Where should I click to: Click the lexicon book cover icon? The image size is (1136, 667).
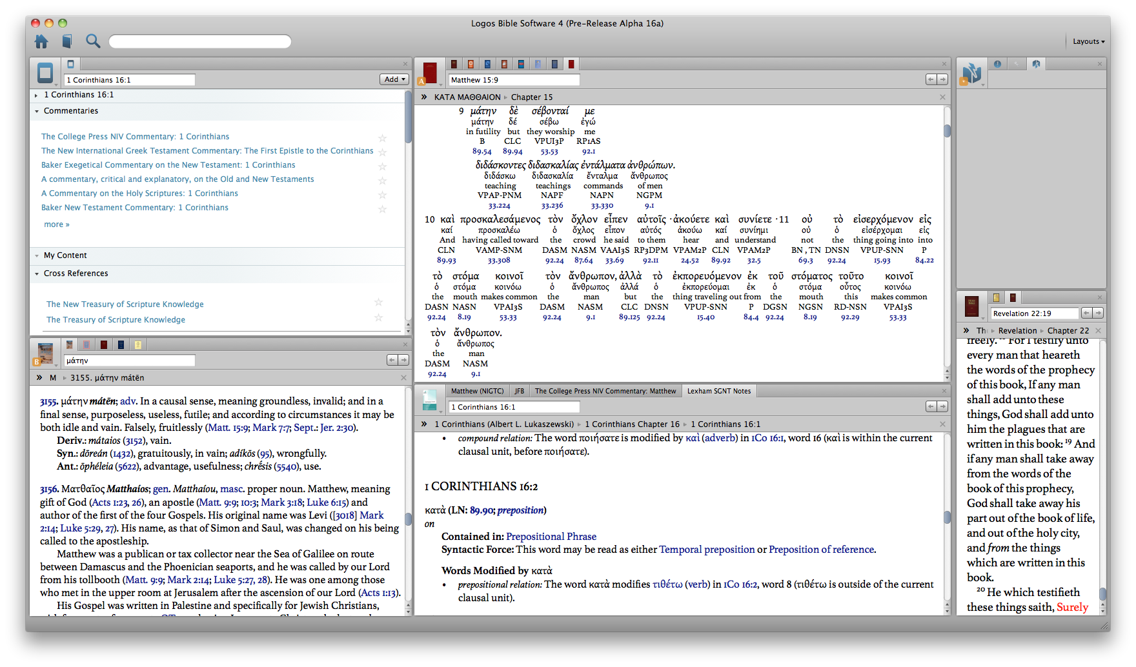click(x=45, y=353)
